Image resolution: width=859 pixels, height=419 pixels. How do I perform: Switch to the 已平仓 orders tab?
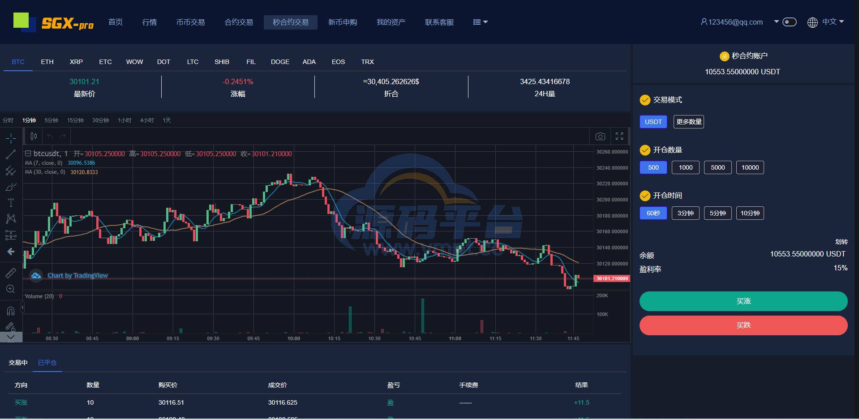click(47, 363)
